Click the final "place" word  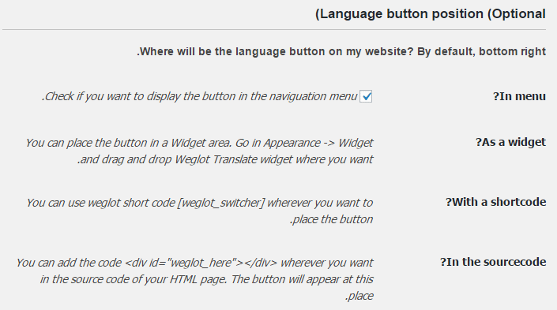pyautogui.click(x=359, y=296)
